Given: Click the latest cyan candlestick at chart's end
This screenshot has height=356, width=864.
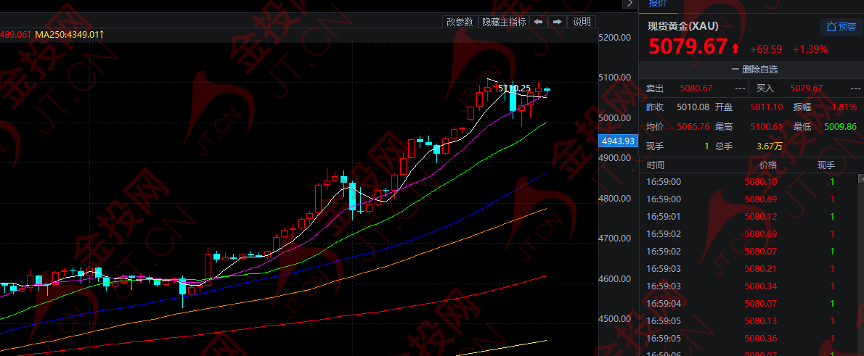Looking at the screenshot, I should [x=547, y=89].
